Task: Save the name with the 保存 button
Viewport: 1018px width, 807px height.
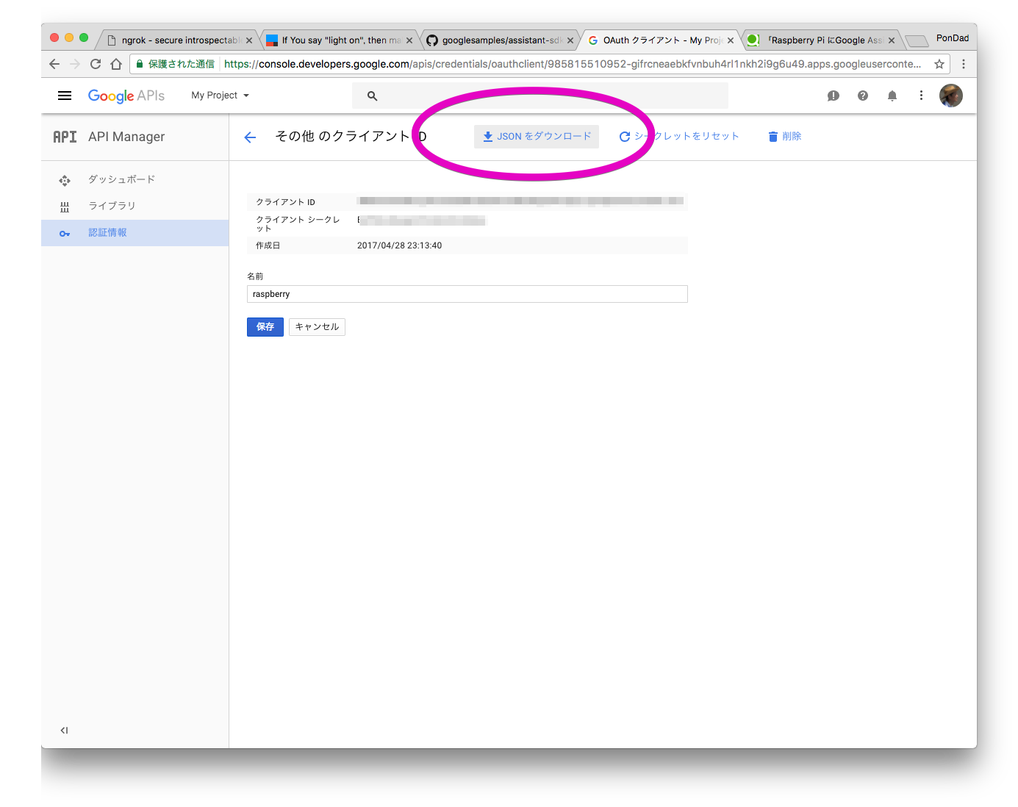Action: point(265,326)
